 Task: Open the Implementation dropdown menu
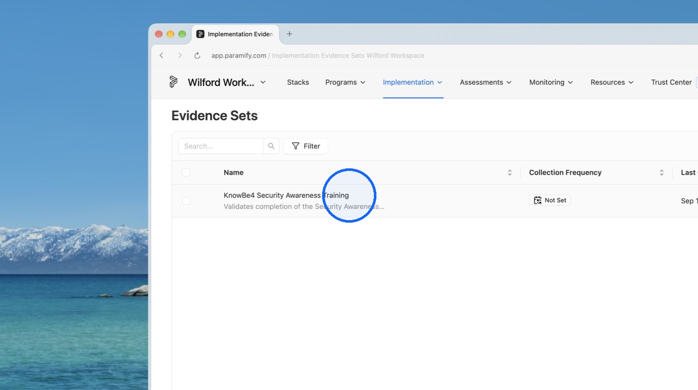[413, 82]
